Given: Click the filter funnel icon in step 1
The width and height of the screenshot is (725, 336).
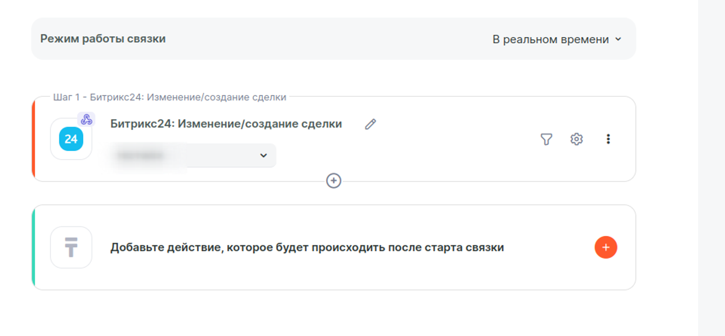Looking at the screenshot, I should 546,139.
